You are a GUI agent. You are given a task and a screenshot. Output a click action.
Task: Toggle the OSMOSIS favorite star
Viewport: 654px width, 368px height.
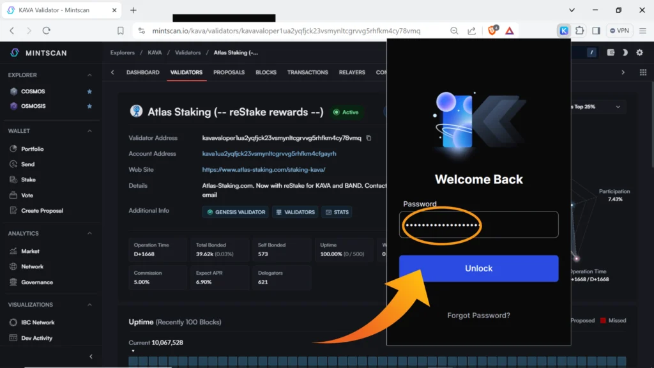(89, 106)
